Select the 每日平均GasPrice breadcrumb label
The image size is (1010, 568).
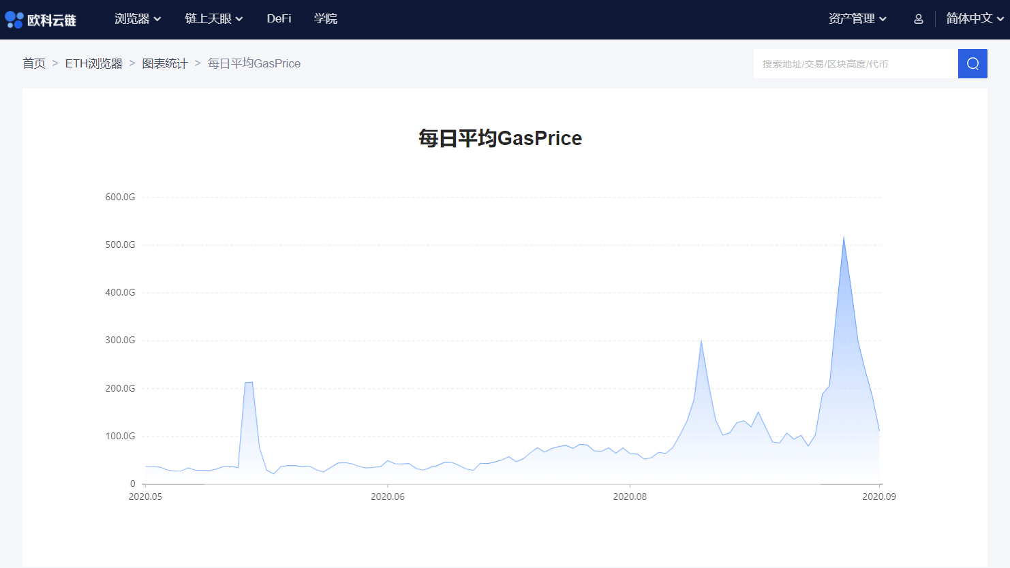click(x=254, y=63)
